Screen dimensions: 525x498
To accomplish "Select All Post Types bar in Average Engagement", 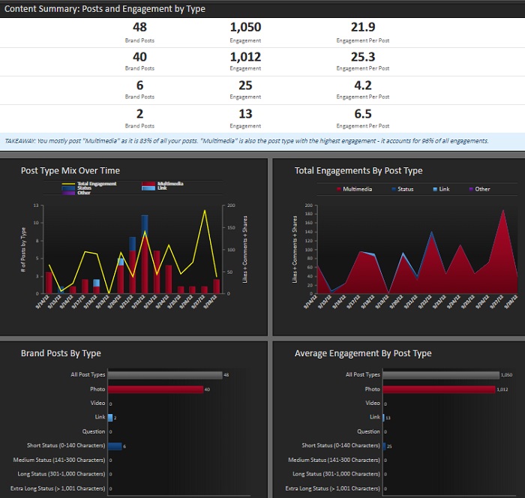I will 440,374.
